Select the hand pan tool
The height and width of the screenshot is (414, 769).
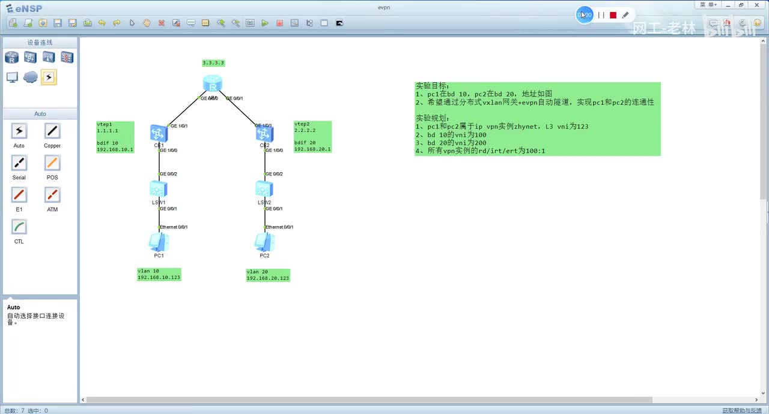pos(147,23)
